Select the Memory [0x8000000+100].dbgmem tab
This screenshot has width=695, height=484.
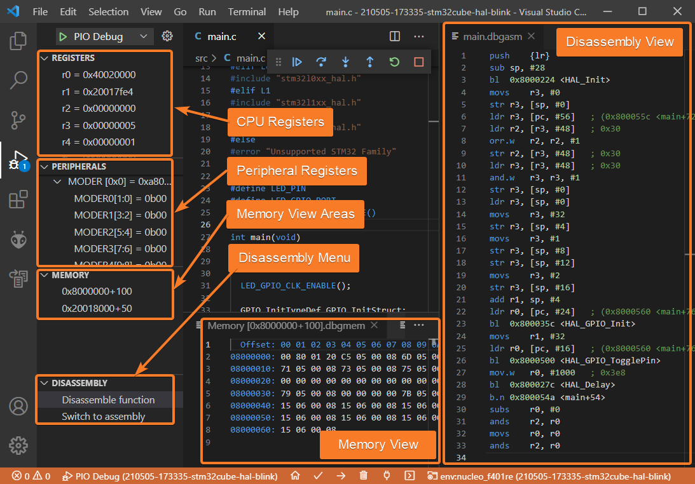tap(286, 326)
